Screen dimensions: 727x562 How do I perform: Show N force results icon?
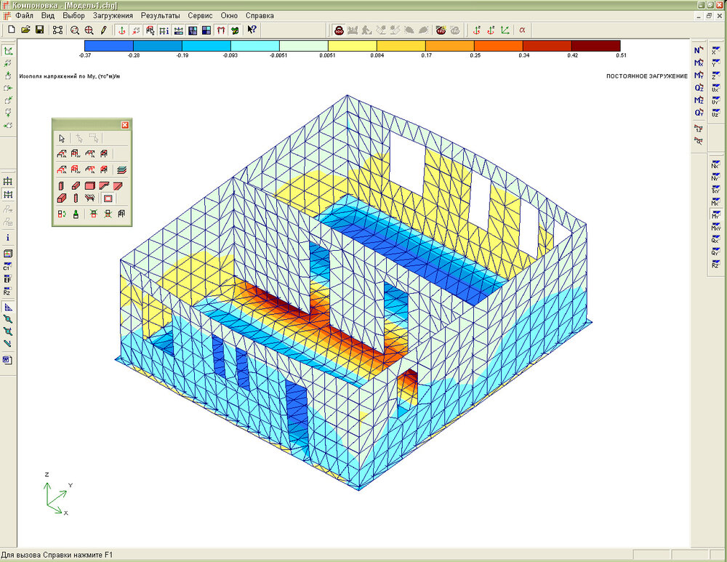698,50
